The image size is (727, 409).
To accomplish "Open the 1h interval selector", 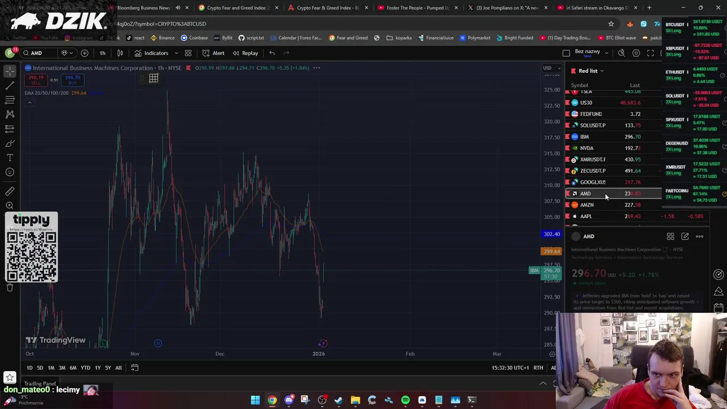I will coord(102,53).
